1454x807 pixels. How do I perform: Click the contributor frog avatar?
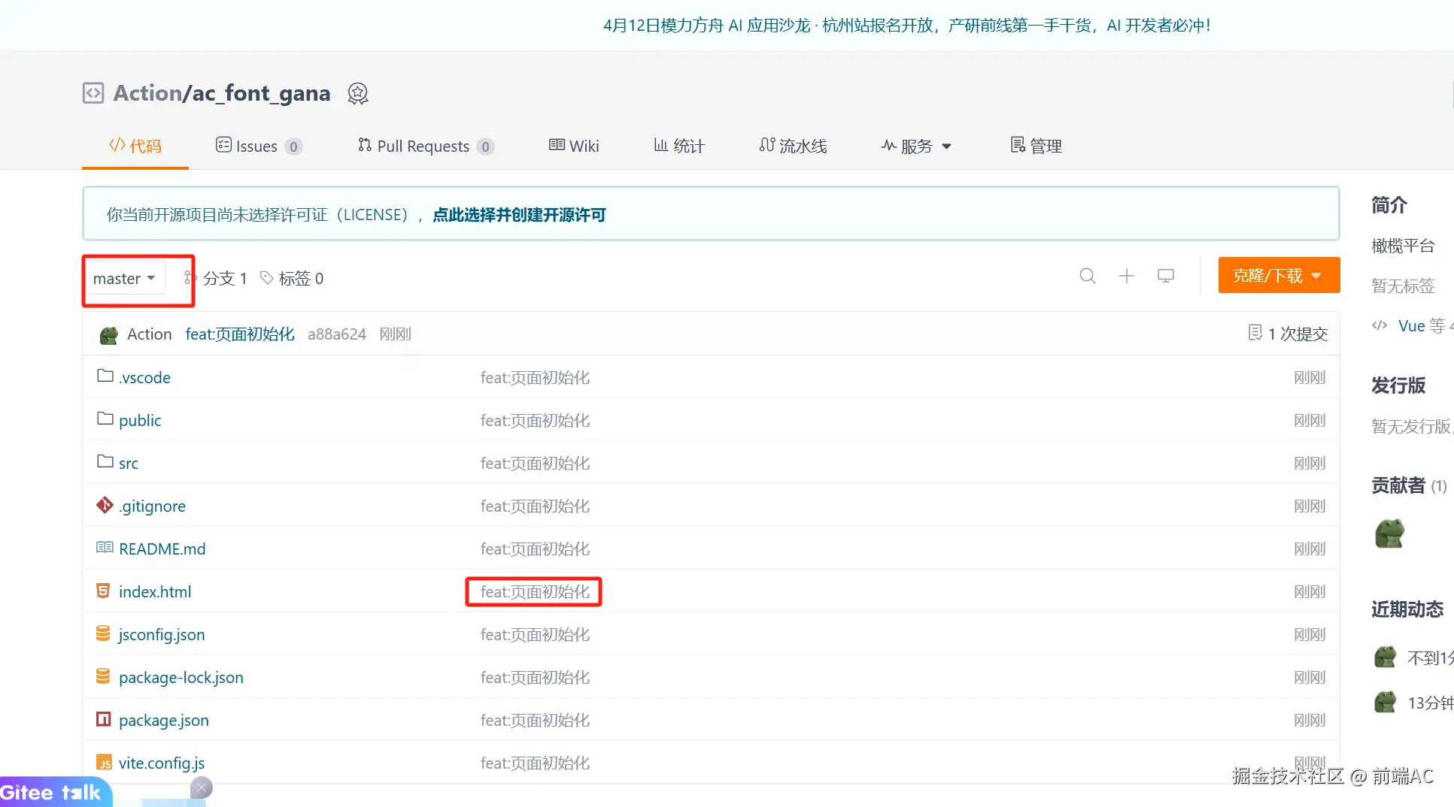click(1389, 533)
